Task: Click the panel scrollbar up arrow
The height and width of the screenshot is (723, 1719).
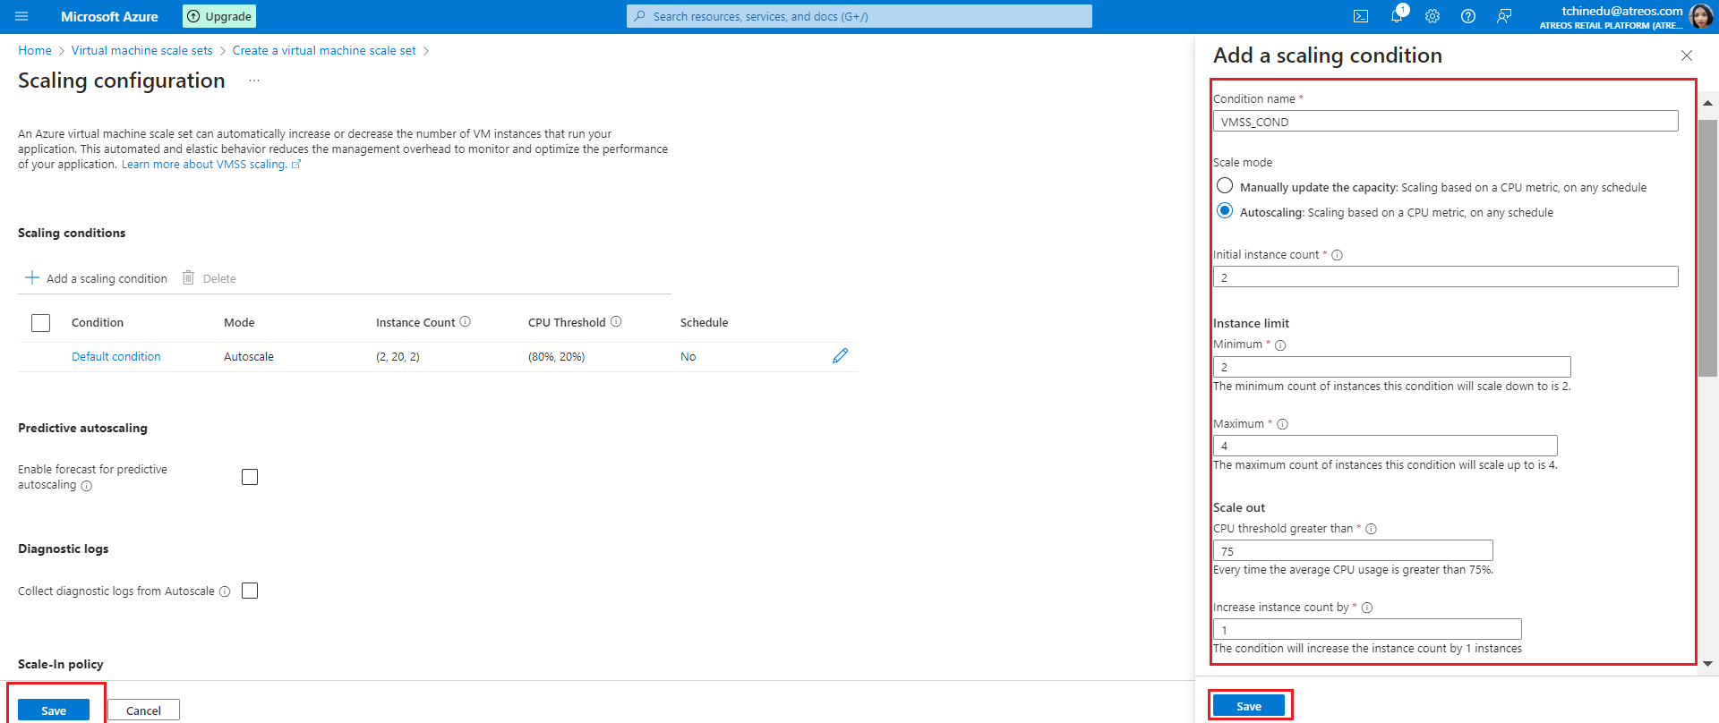Action: (1708, 103)
